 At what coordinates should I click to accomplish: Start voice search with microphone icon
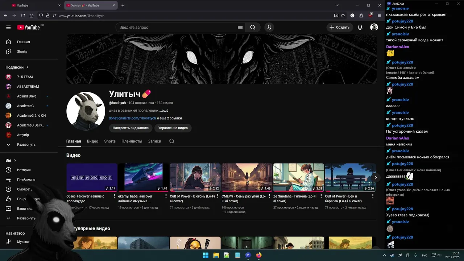click(269, 27)
